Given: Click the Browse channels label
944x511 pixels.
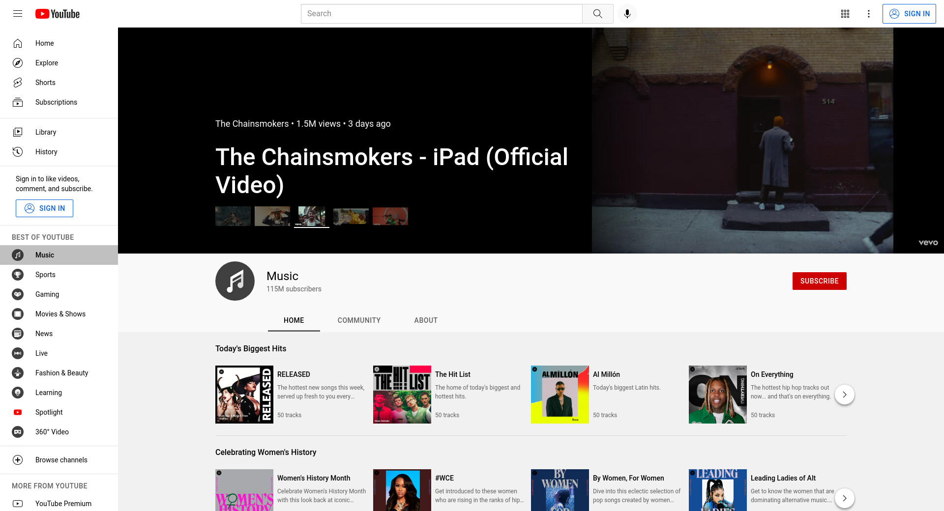Looking at the screenshot, I should [61, 460].
